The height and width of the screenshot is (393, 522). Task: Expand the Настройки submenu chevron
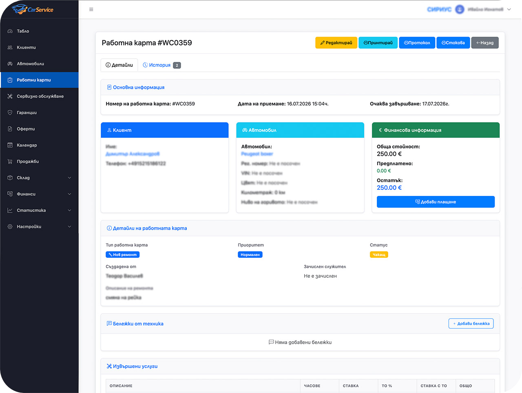tap(69, 226)
